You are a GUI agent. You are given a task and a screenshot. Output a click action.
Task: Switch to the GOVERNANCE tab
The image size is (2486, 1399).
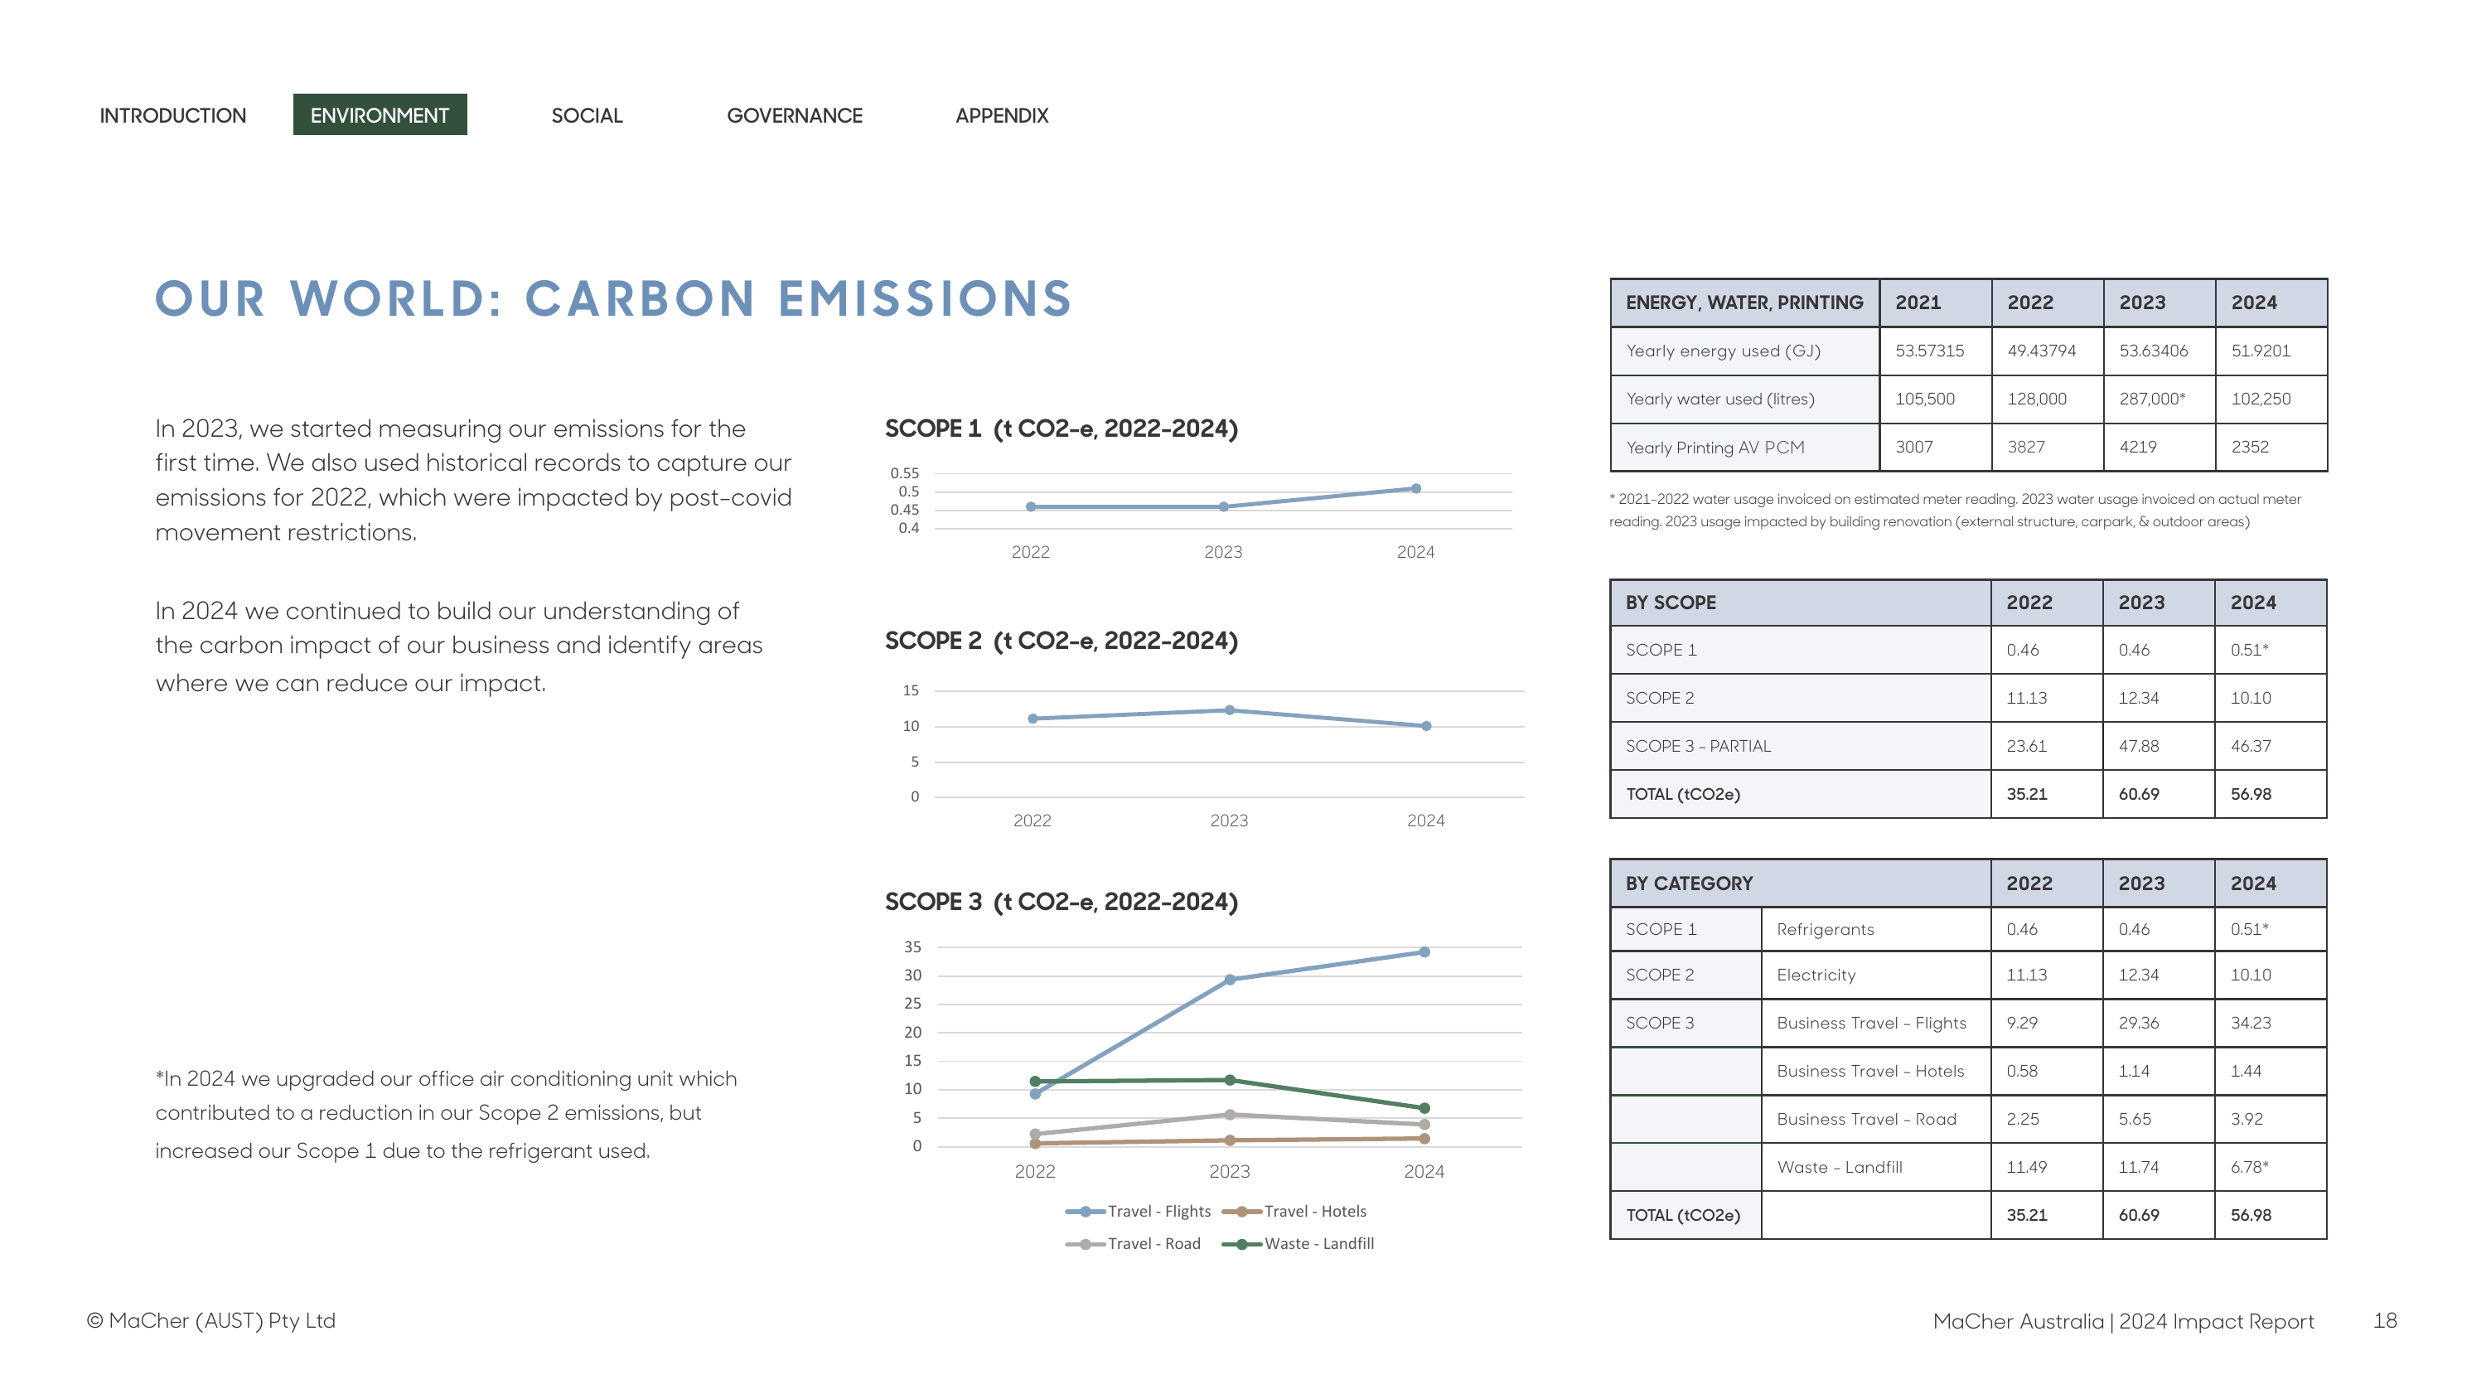(x=794, y=115)
